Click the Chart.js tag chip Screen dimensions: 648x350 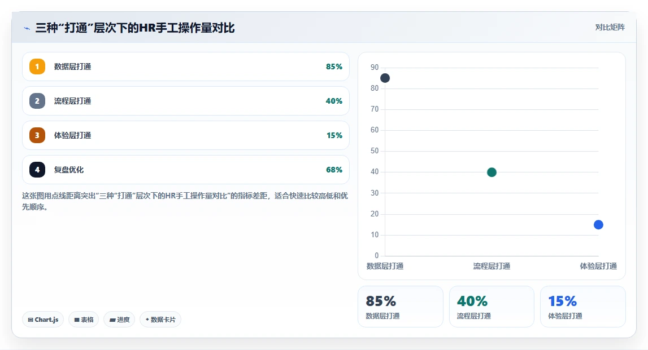(x=43, y=320)
